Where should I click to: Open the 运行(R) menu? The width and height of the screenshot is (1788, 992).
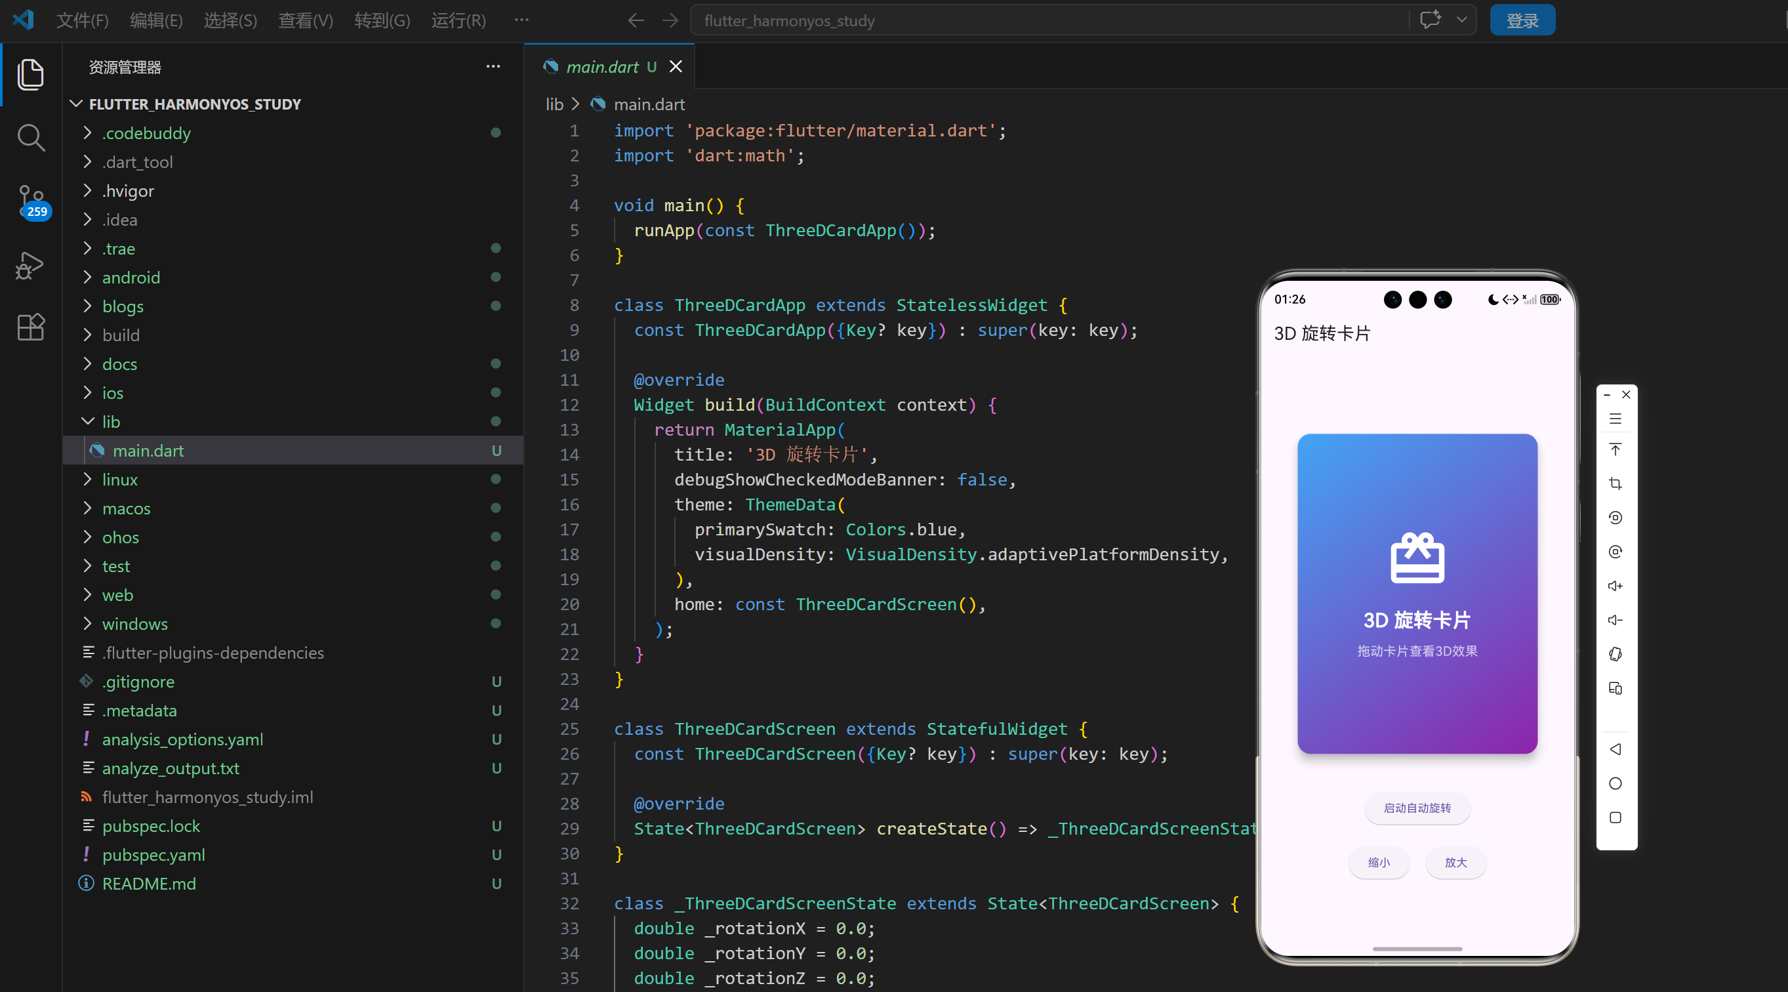458,21
